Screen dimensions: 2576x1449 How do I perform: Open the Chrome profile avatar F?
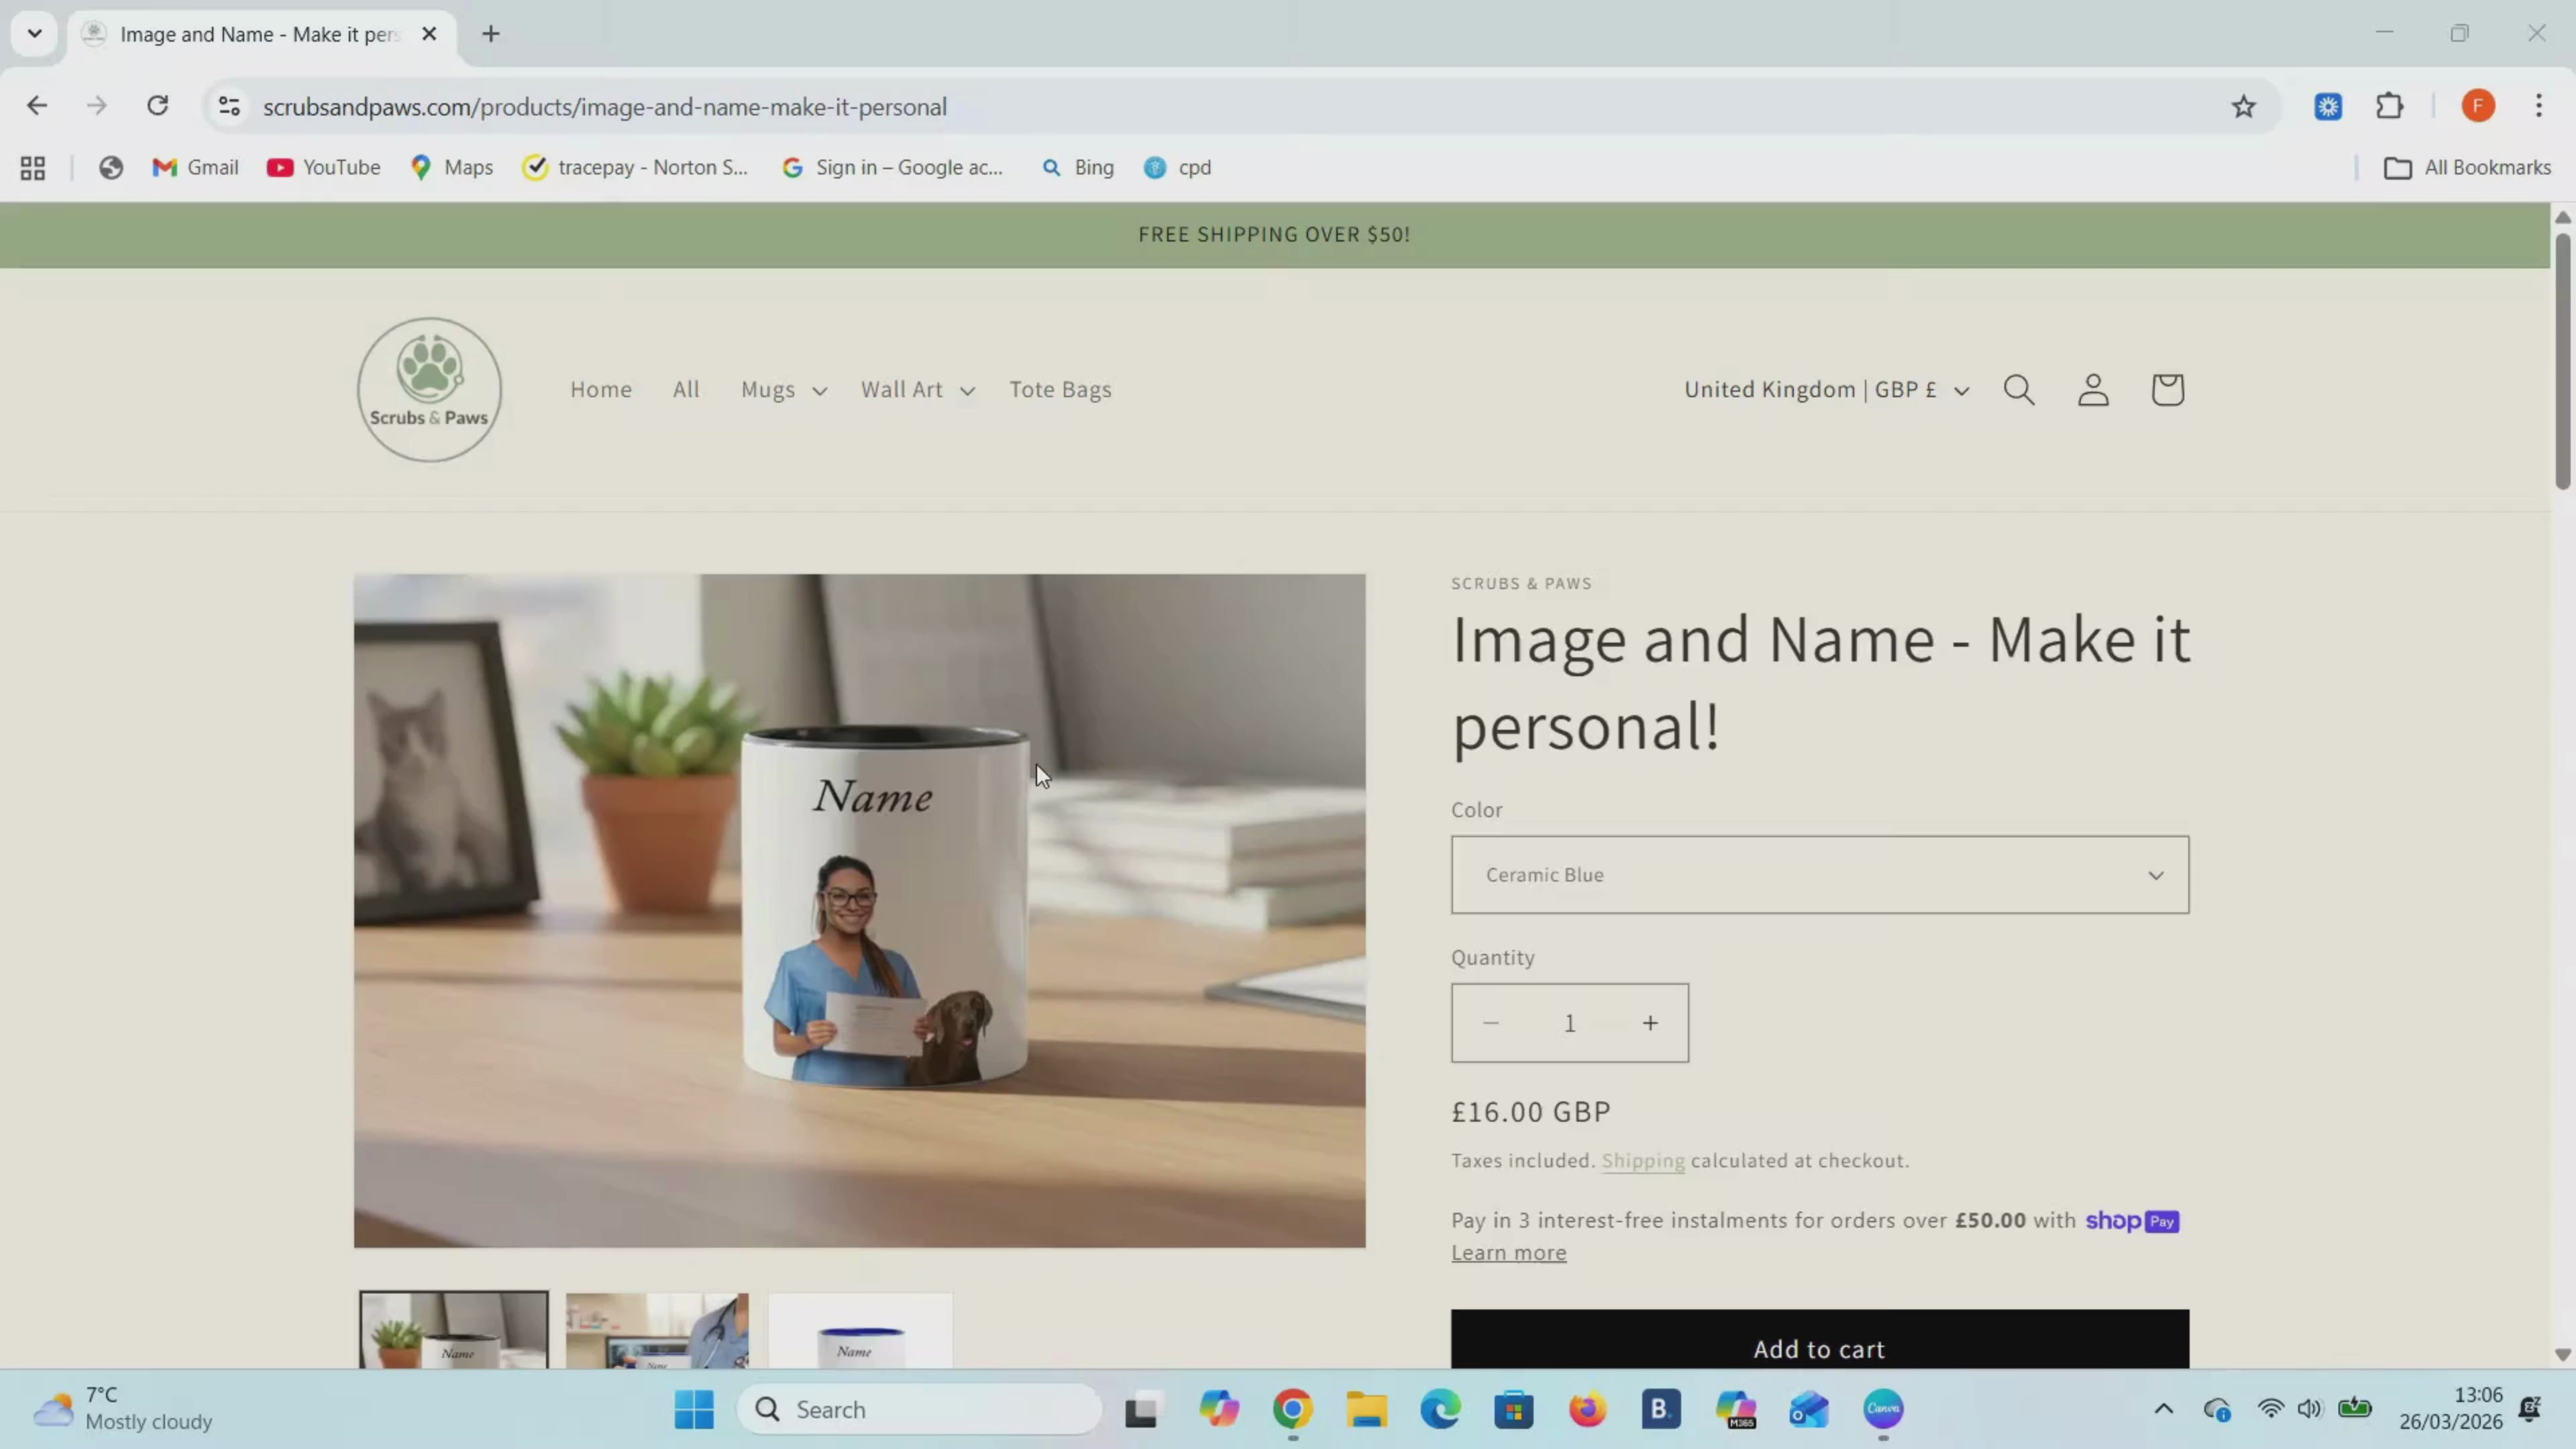click(x=2478, y=106)
